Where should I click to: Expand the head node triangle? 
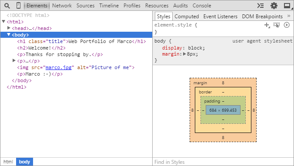pos(9,28)
